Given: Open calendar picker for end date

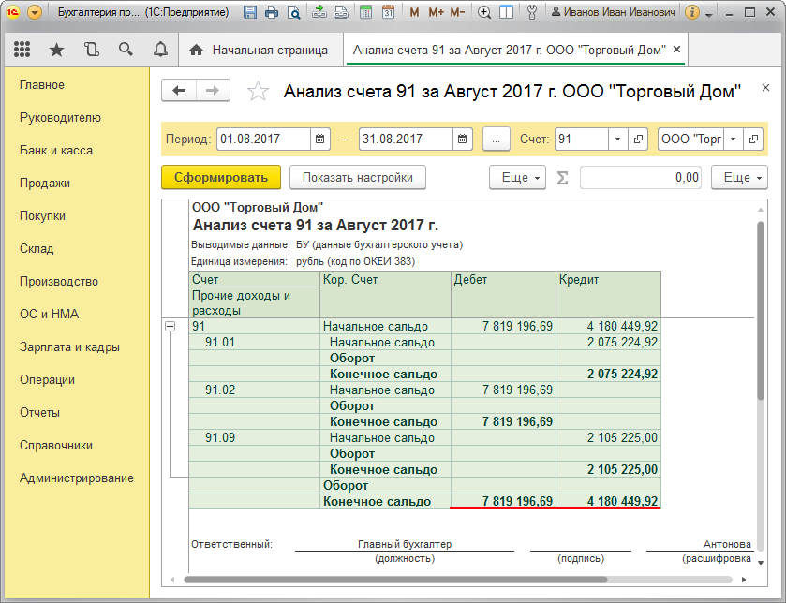Looking at the screenshot, I should (462, 139).
